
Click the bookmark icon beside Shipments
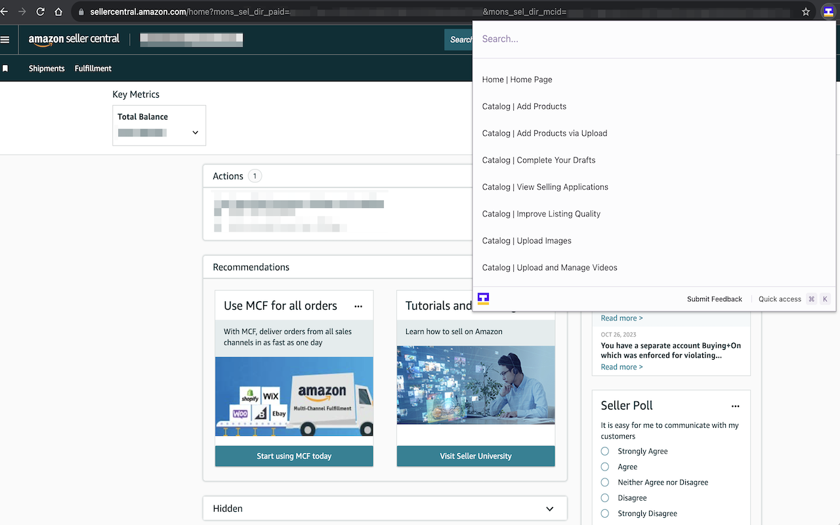pos(5,68)
